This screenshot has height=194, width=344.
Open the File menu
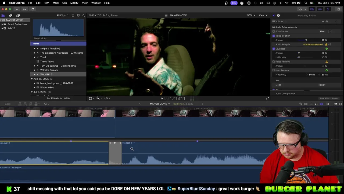[x=30, y=3]
